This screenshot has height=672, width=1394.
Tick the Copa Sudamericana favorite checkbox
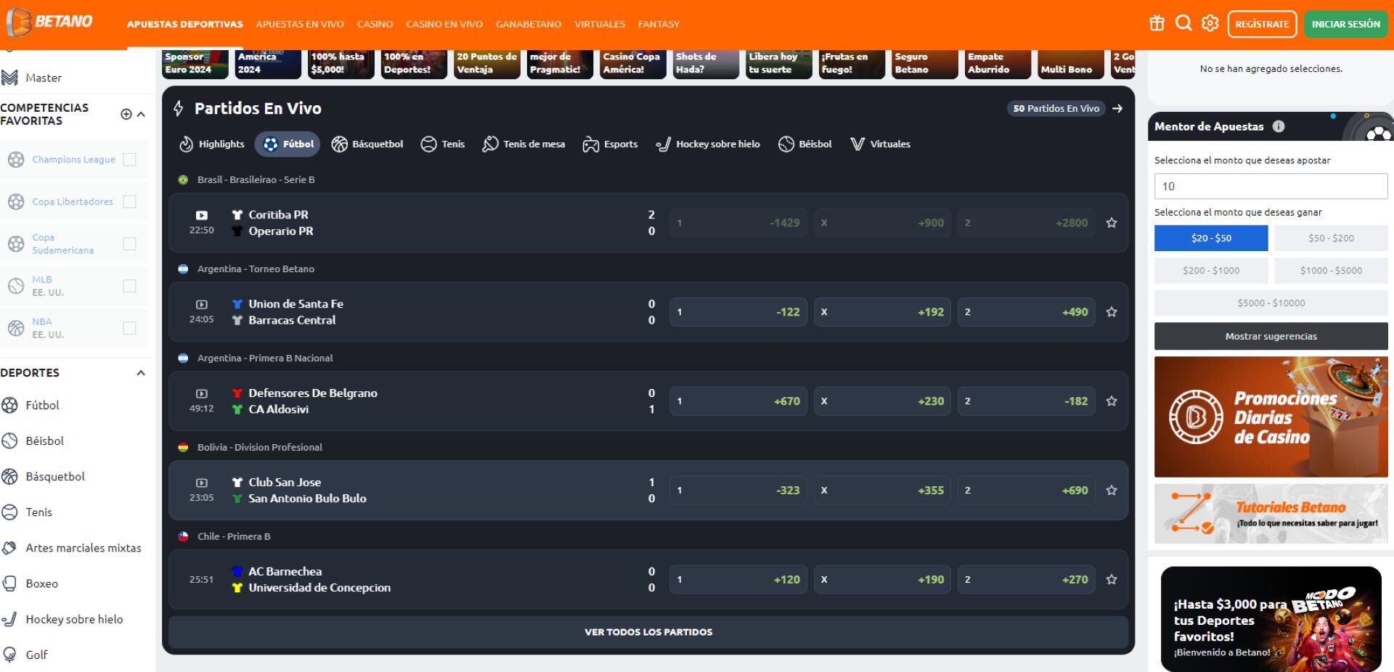(x=130, y=244)
